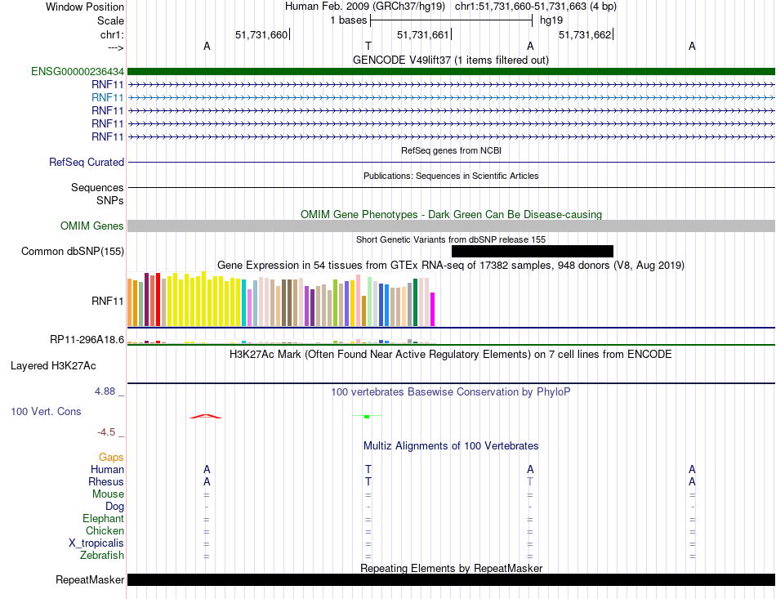Open the RNF11 GTEx expression bar chart
The image size is (776, 599).
(x=281, y=299)
